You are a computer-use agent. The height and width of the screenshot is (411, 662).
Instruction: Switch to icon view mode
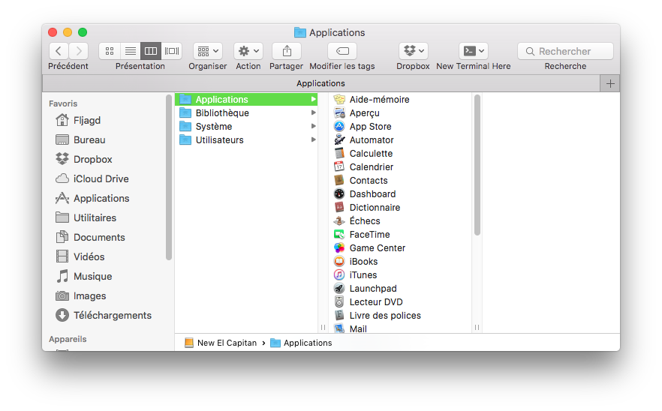(110, 51)
